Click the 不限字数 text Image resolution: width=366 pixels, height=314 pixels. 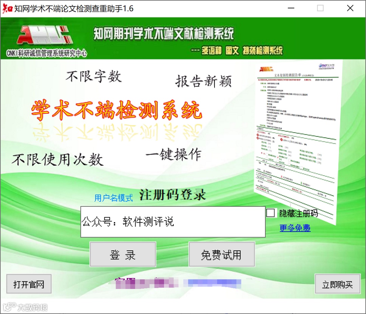pyautogui.click(x=94, y=76)
